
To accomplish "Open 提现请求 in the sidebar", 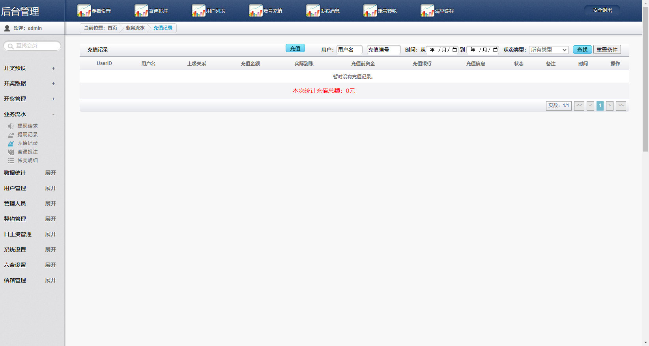I will [27, 126].
